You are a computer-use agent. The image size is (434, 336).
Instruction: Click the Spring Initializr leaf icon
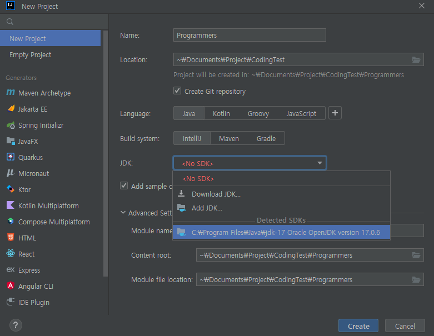[11, 125]
